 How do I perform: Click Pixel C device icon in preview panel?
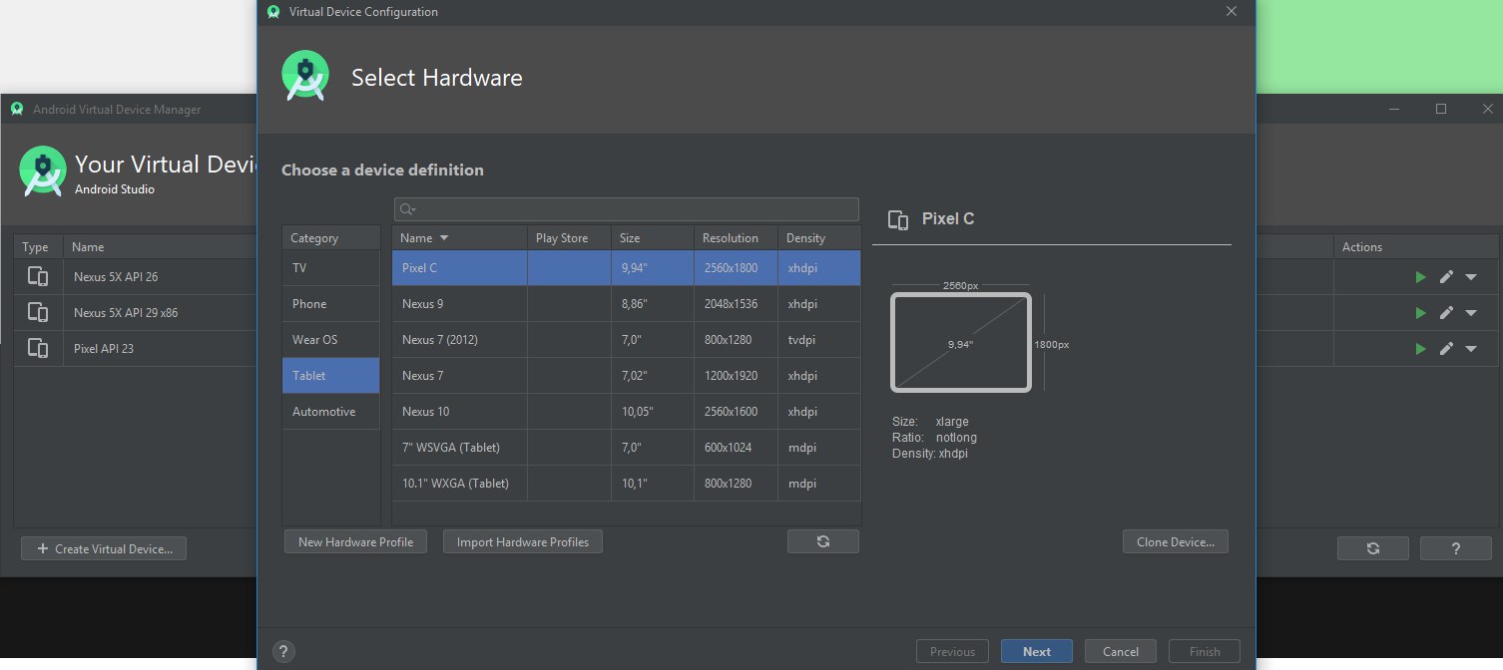pyautogui.click(x=898, y=220)
